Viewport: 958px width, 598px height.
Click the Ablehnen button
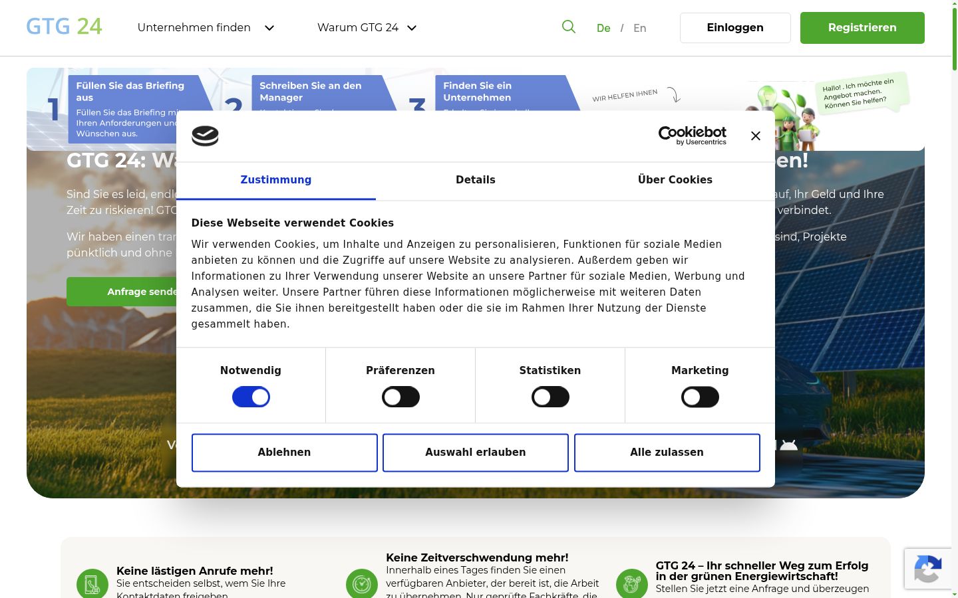(x=285, y=452)
